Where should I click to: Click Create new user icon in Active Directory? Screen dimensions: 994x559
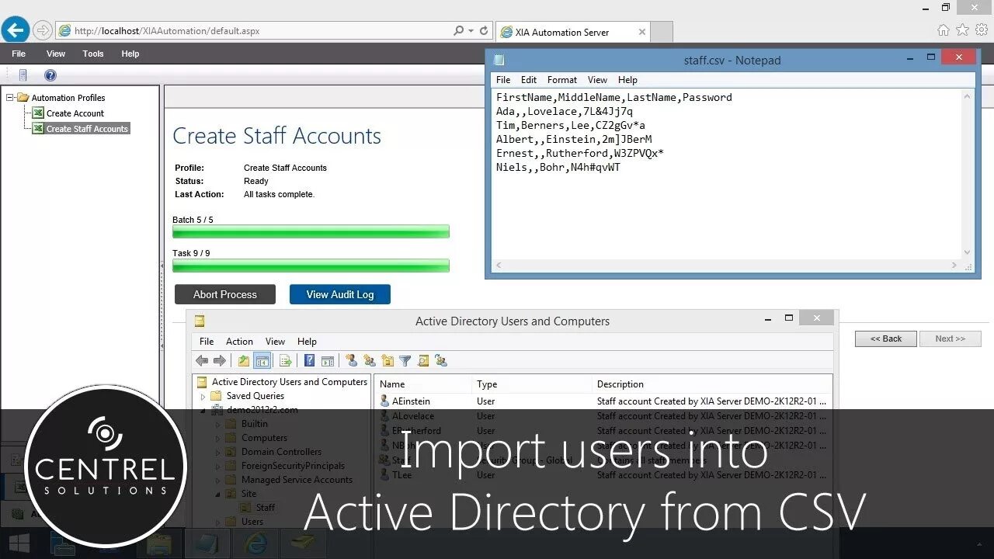[x=351, y=360]
